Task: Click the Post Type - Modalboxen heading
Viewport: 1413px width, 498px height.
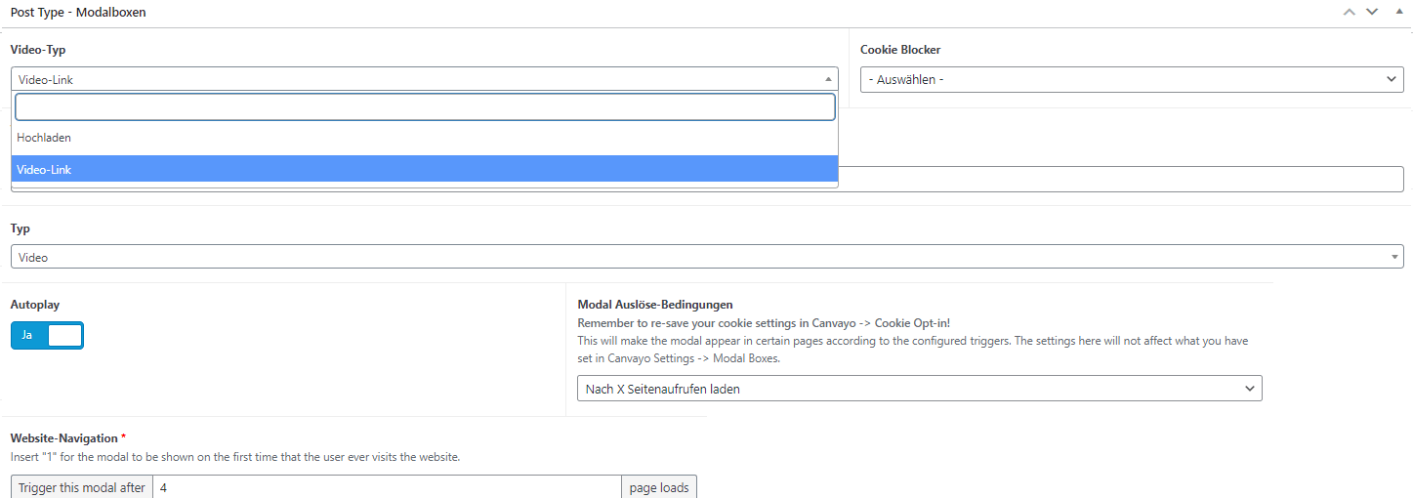Action: pyautogui.click(x=78, y=13)
